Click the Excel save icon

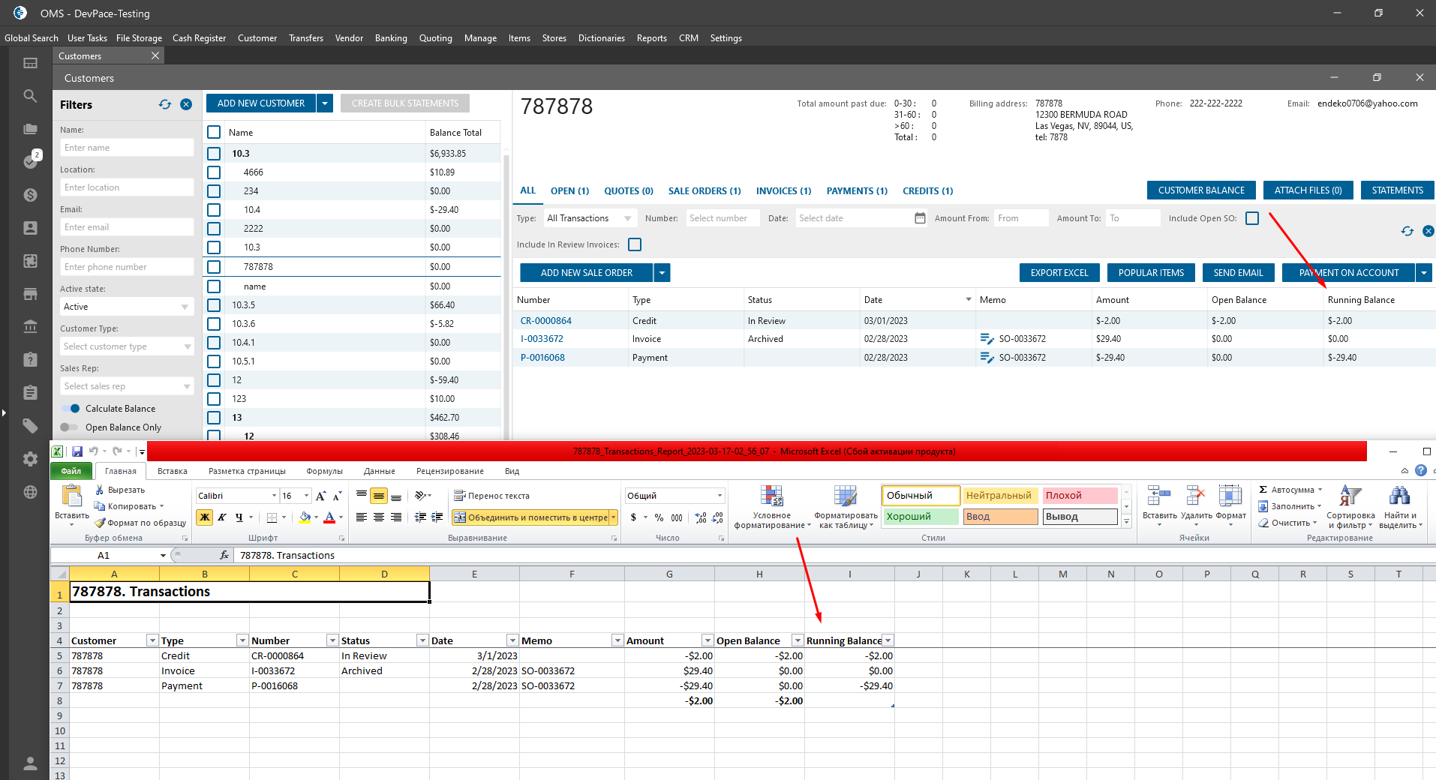[77, 451]
